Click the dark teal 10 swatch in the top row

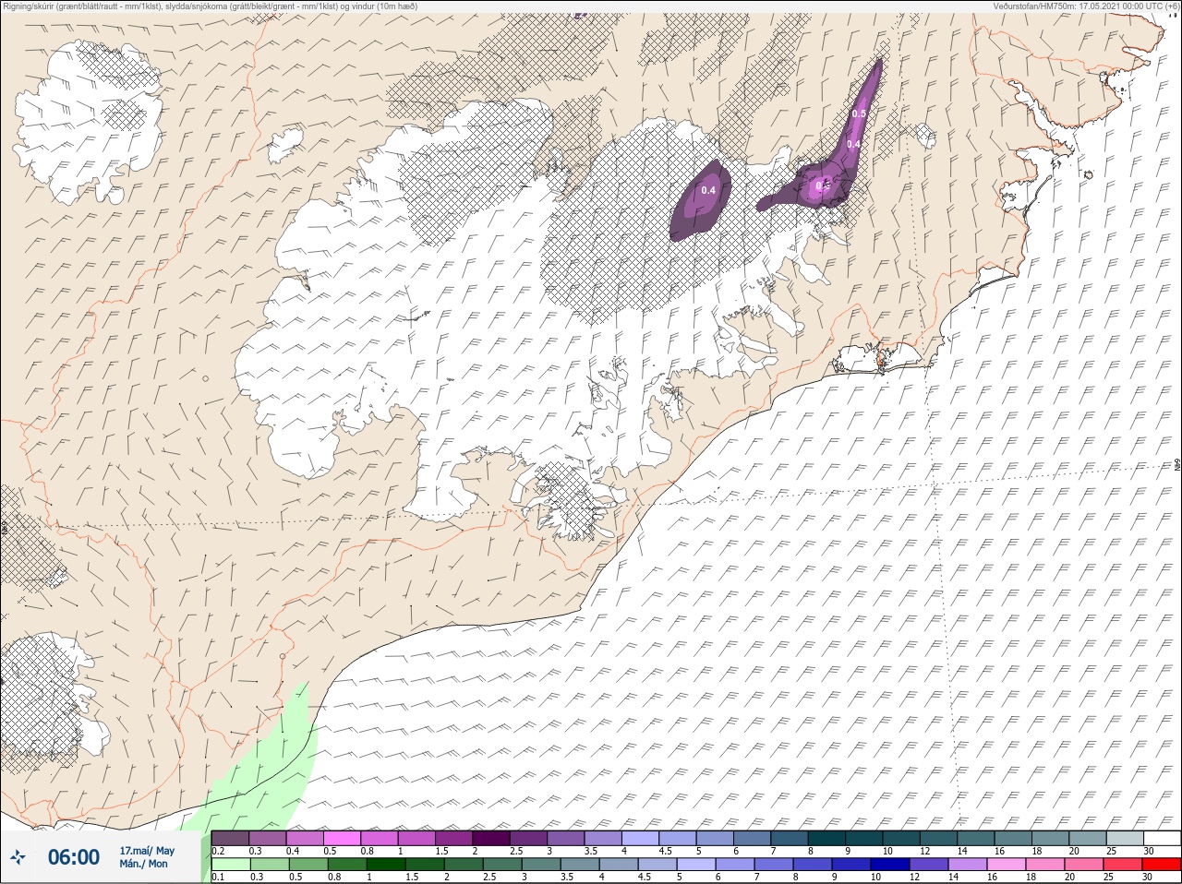tap(901, 839)
